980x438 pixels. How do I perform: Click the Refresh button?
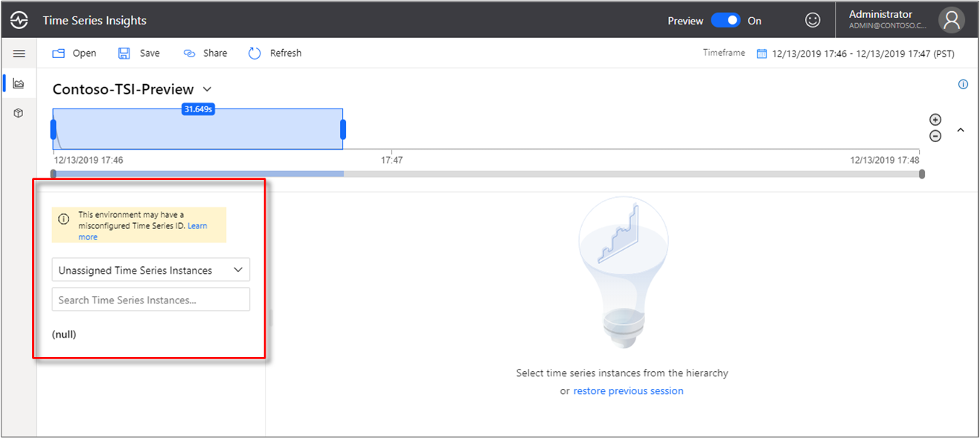coord(275,53)
